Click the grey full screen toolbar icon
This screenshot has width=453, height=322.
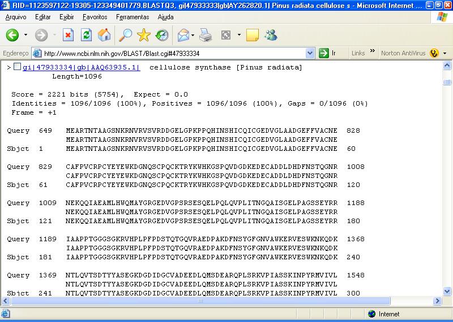click(226, 35)
